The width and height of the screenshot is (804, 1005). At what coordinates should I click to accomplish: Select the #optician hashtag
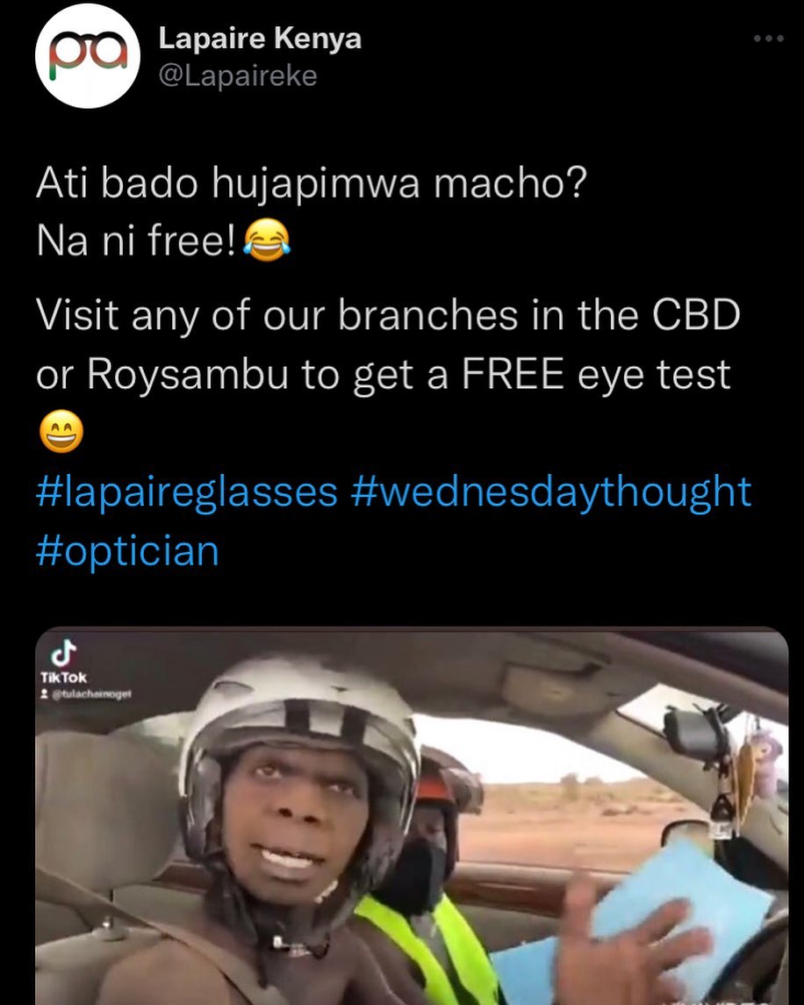pyautogui.click(x=127, y=550)
